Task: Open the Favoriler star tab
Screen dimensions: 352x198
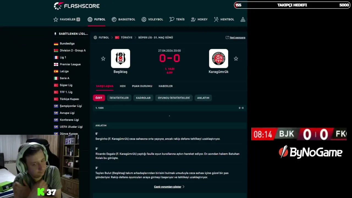Action: tap(67, 20)
